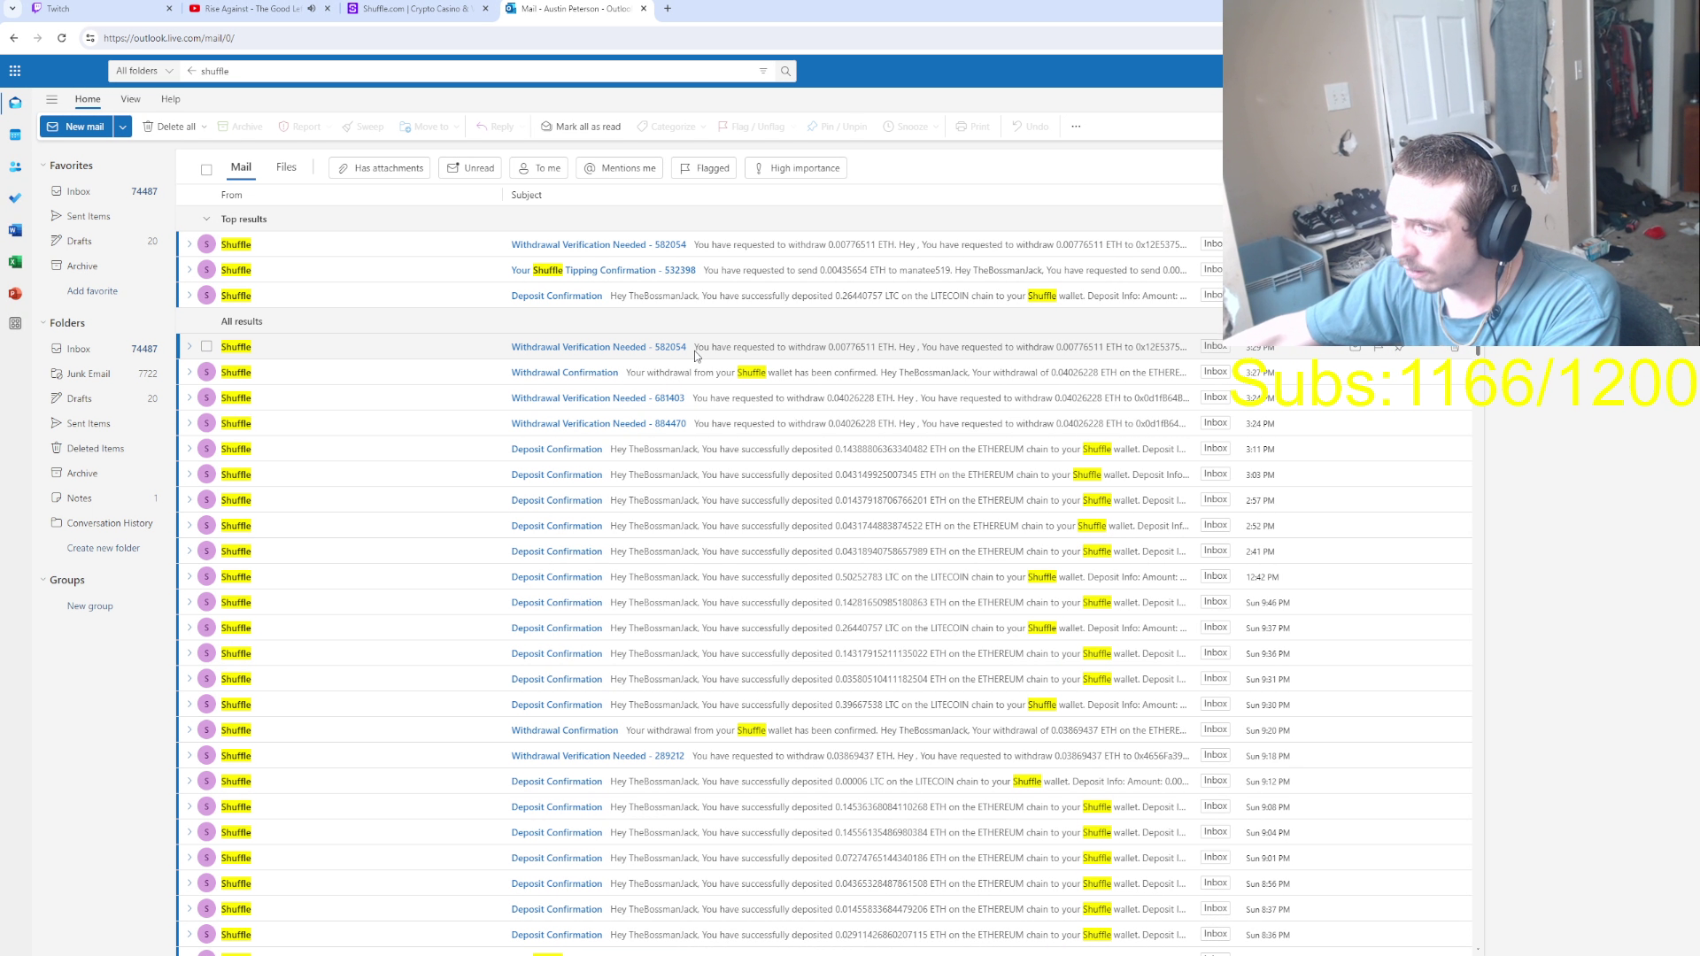Open Calendar icon in left rail
The width and height of the screenshot is (1700, 956).
tap(15, 135)
